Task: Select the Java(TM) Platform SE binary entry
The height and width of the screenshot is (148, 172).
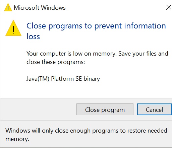Action: coord(63,79)
